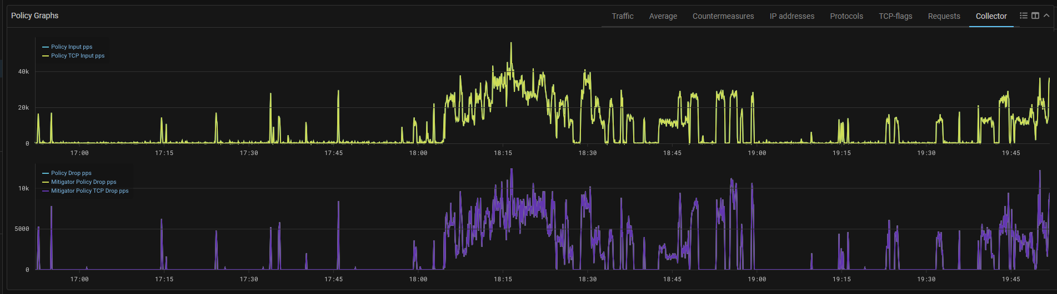Show the Requests tab
This screenshot has width=1057, height=294.
[944, 16]
